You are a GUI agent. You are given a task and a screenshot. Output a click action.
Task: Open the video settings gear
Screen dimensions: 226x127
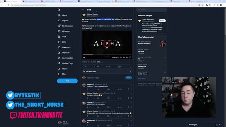point(124,58)
